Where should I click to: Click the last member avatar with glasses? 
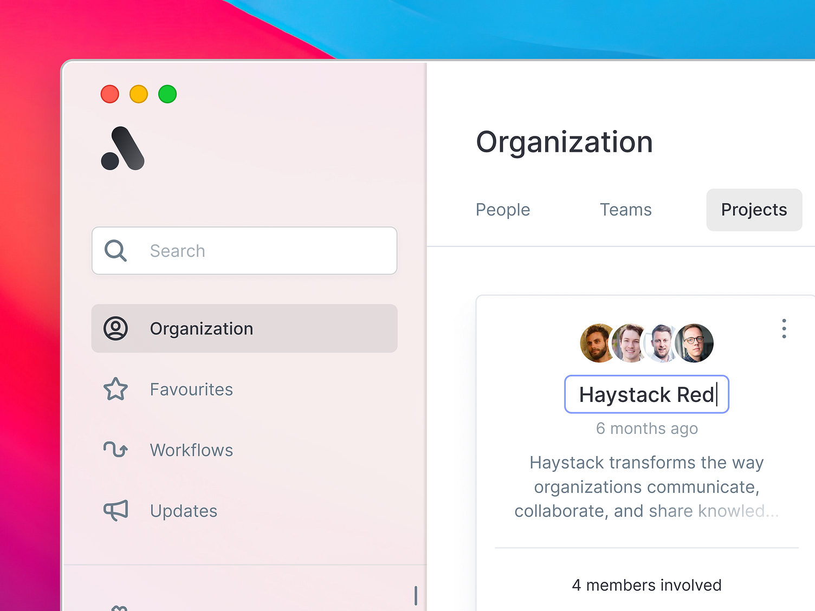694,343
